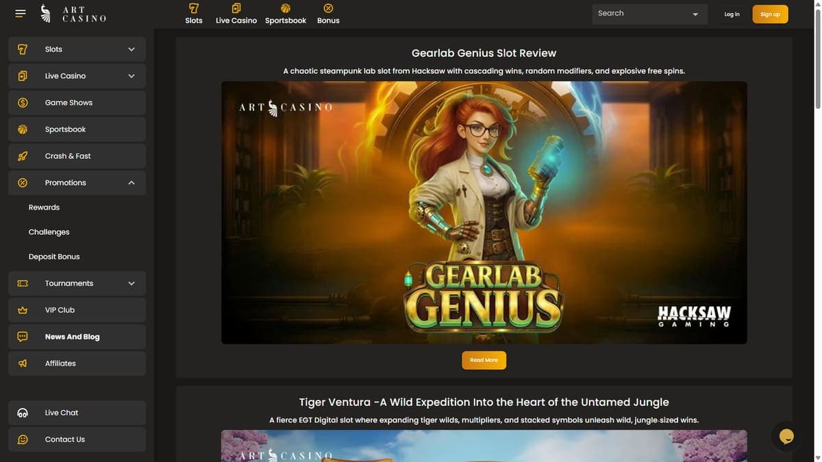Open the Search dropdown arrow
Viewport: 822px width, 462px height.
pyautogui.click(x=695, y=14)
